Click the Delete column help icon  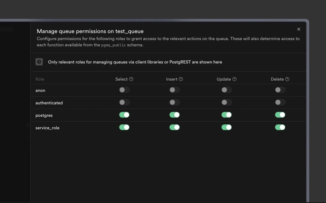click(x=287, y=79)
